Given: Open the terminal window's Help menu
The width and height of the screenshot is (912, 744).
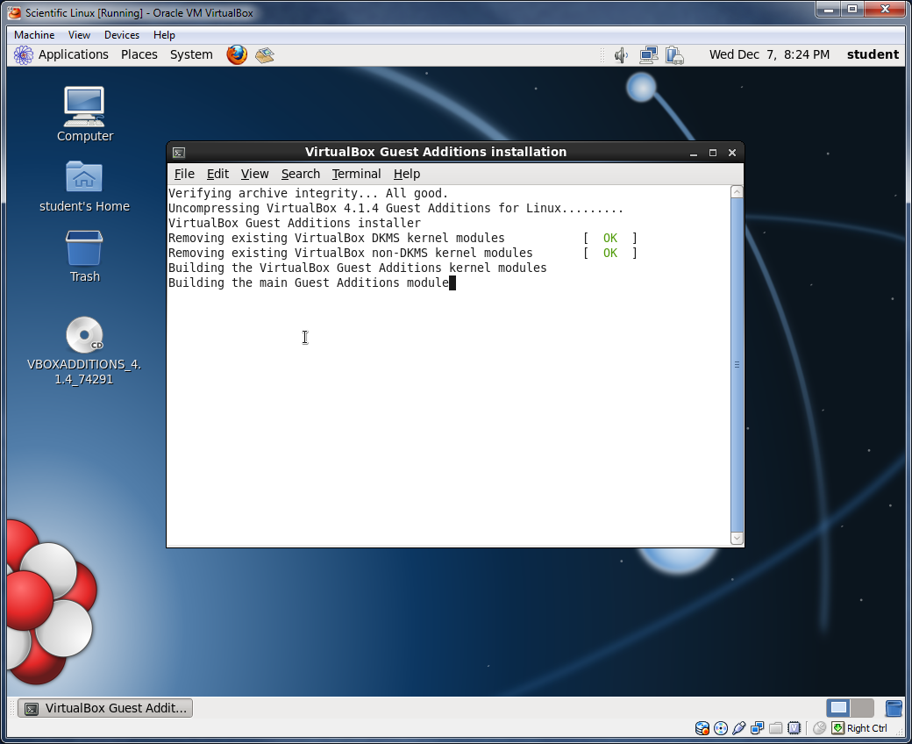Looking at the screenshot, I should [407, 174].
